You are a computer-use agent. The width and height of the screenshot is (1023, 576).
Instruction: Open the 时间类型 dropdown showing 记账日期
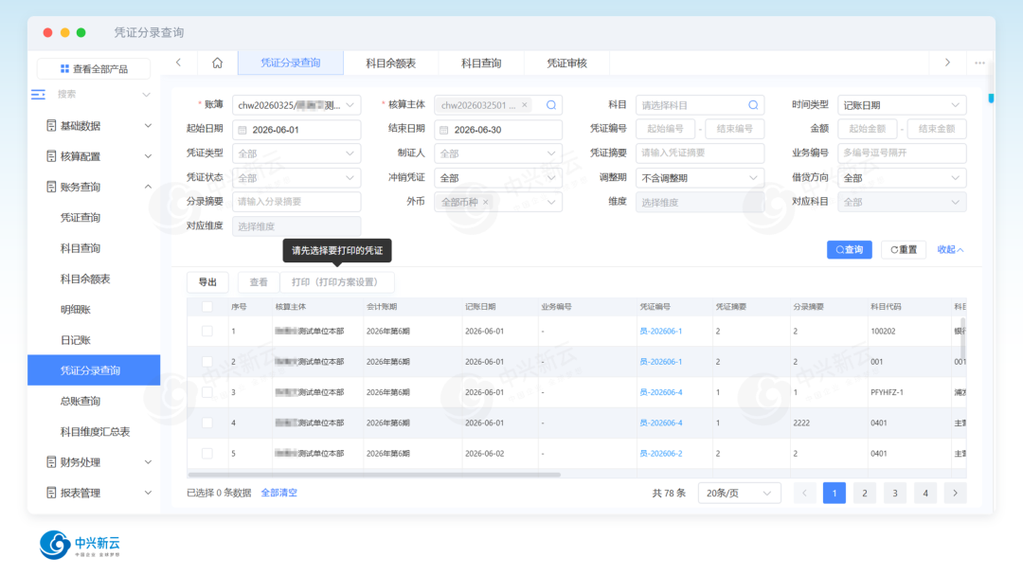(902, 105)
